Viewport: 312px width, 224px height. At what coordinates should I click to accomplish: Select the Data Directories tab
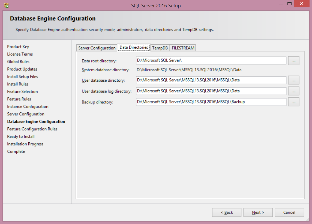click(x=134, y=47)
